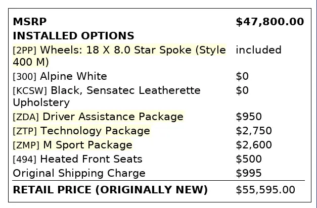Click the INSTALLED OPTIONS heading
Viewport: 317px width, 208px height.
(73, 36)
